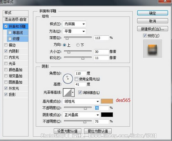Select the 内阴影 style entry label
This screenshot has width=172, height=141.
point(14,51)
